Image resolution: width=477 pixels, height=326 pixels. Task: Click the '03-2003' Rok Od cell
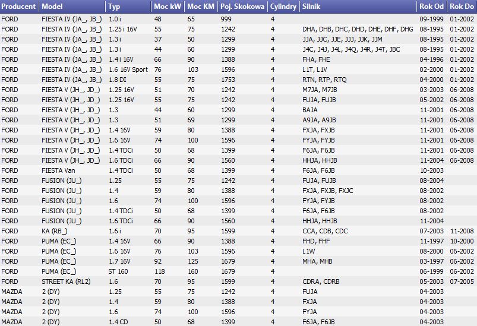(432, 90)
